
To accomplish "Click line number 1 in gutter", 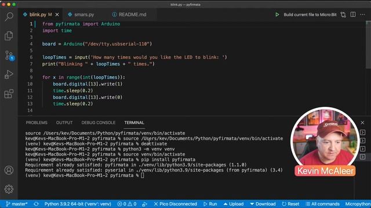I will [31, 24].
